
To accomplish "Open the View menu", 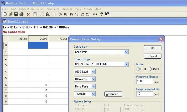I will 78,9.
